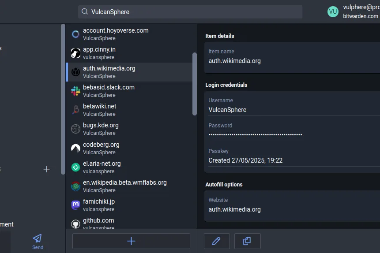Open the VU account avatar

[333, 11]
